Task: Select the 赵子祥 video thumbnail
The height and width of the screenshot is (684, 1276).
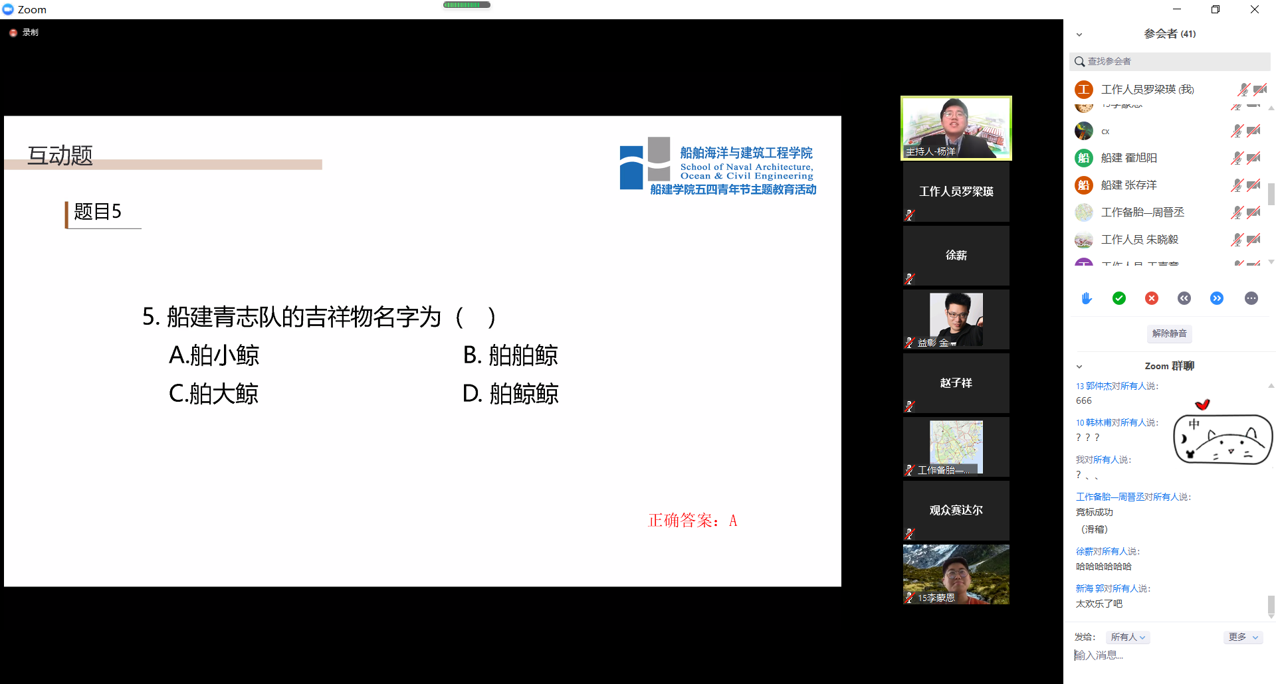Action: coord(956,383)
